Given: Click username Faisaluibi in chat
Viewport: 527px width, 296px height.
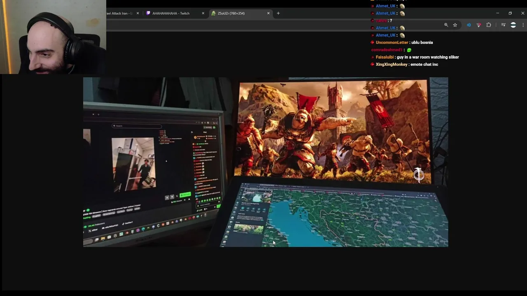Looking at the screenshot, I should pyautogui.click(x=385, y=57).
